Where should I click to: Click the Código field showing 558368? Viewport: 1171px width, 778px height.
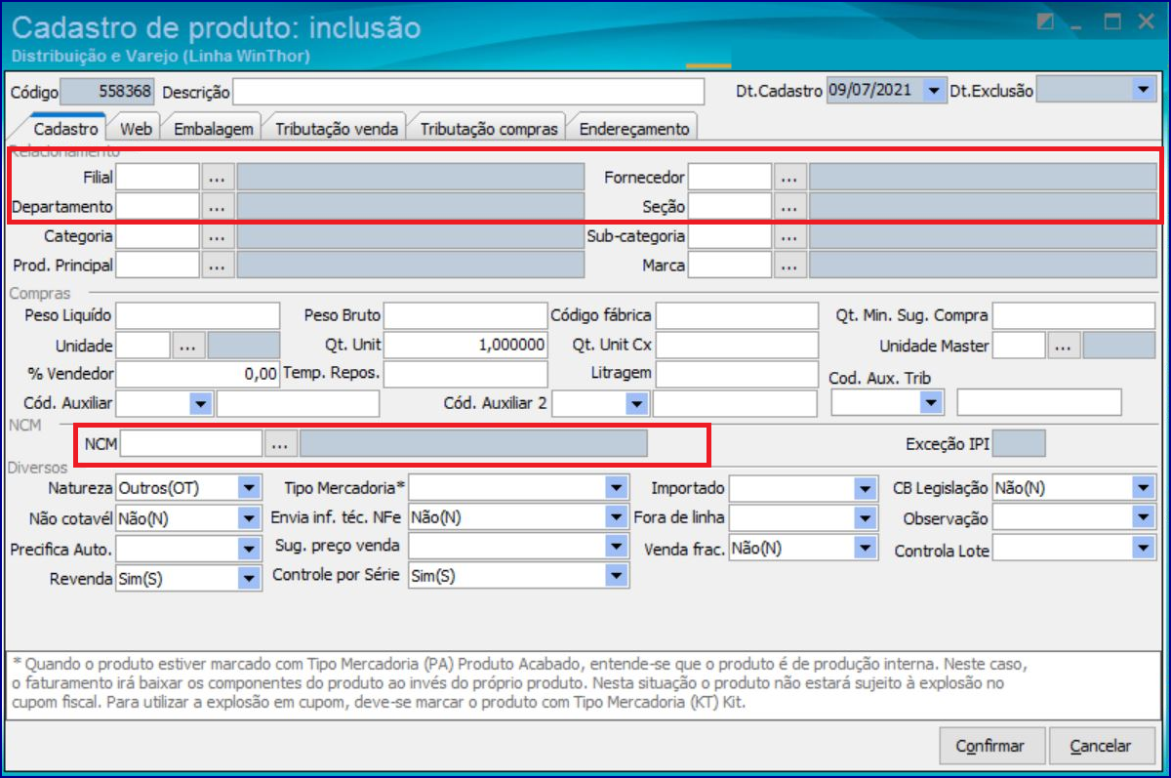click(108, 92)
